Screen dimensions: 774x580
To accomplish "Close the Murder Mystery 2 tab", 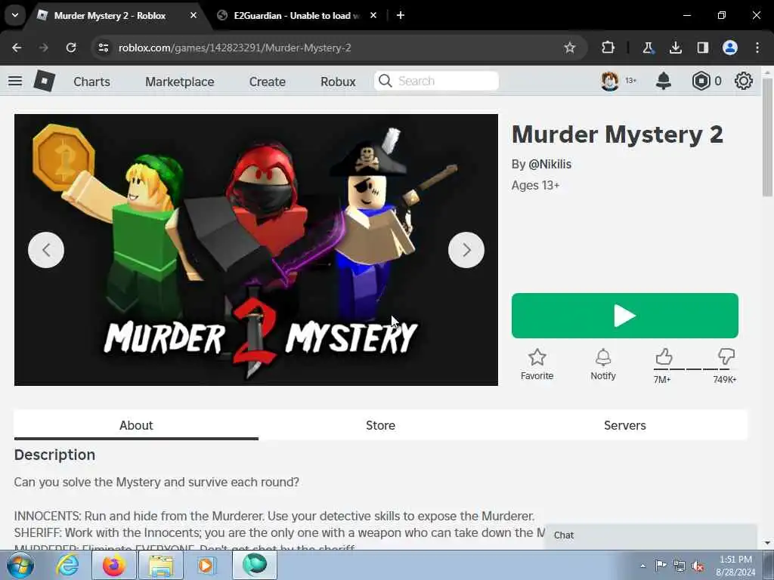I will 193,15.
